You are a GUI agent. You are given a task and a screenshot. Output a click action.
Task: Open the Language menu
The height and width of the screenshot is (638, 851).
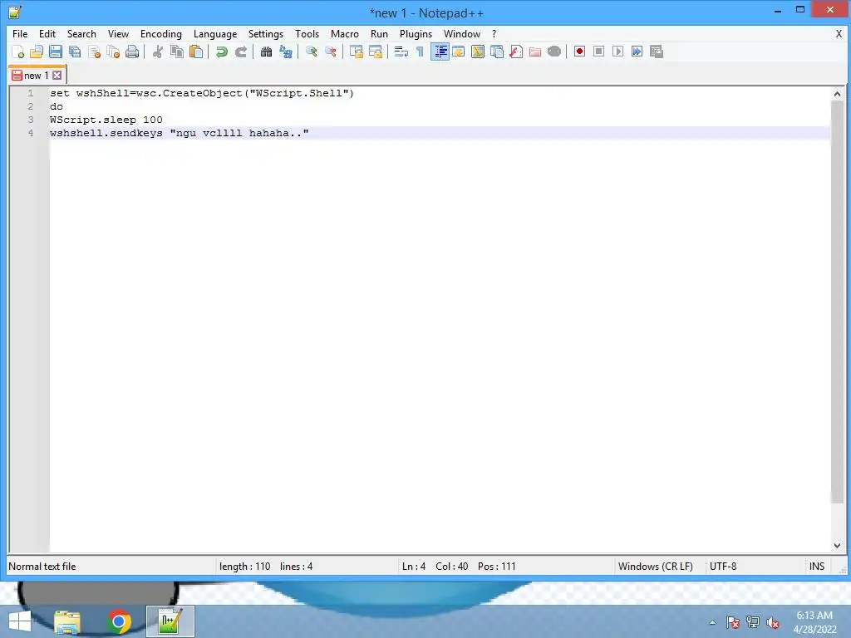click(x=215, y=33)
